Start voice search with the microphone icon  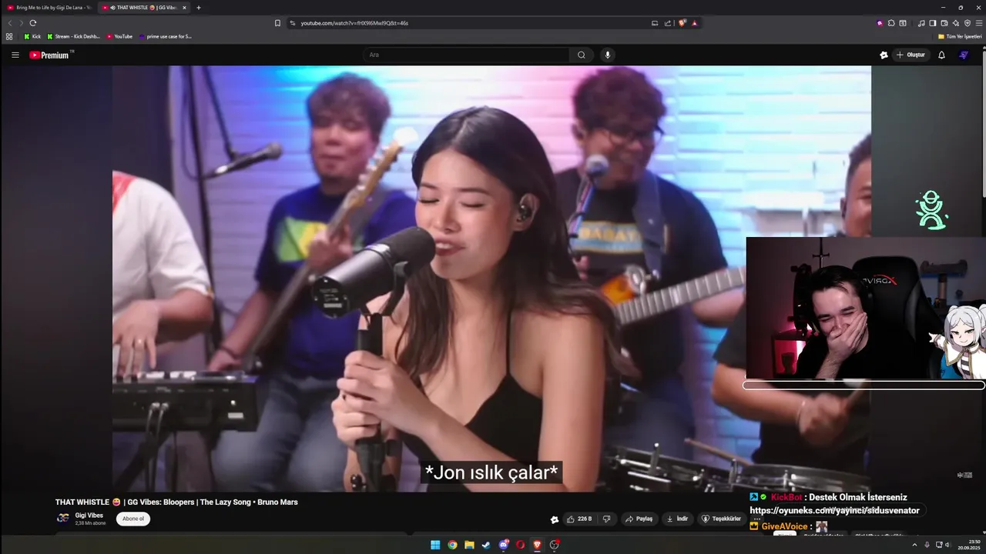tap(608, 55)
